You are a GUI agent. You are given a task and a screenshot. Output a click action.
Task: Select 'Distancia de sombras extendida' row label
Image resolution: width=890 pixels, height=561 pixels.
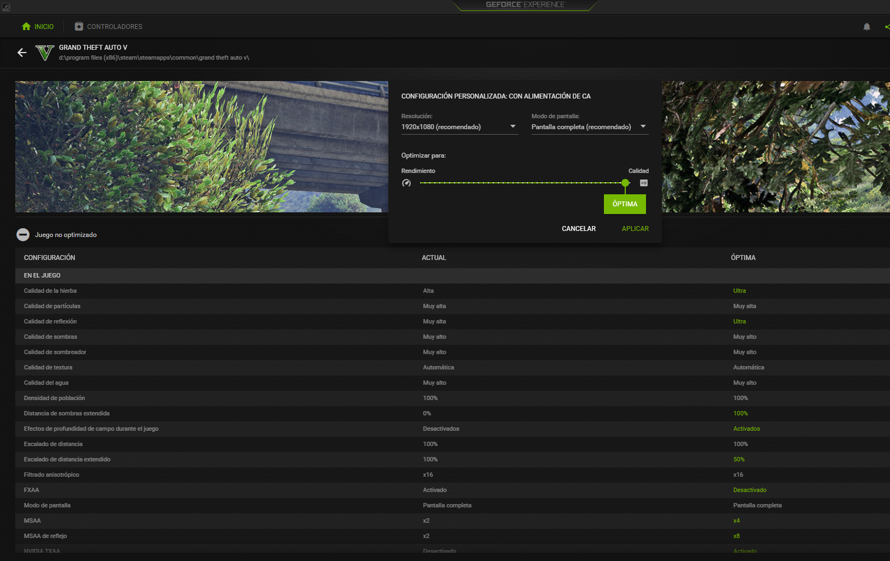[67, 413]
